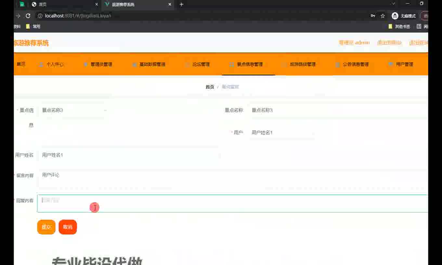The image size is (442, 265).
Task: Click the 景点信息管理 menu icon
Action: [x=232, y=64]
